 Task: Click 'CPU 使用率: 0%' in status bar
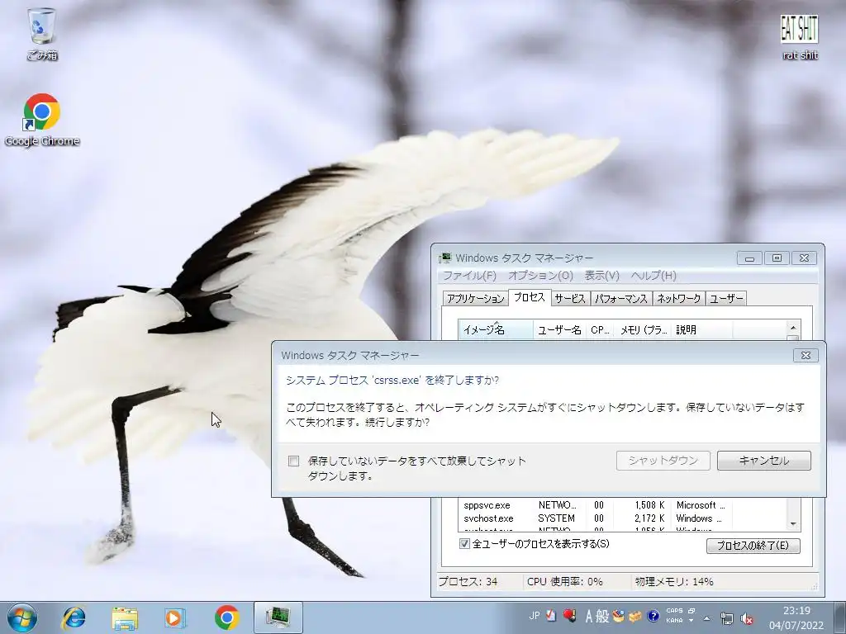click(x=565, y=582)
